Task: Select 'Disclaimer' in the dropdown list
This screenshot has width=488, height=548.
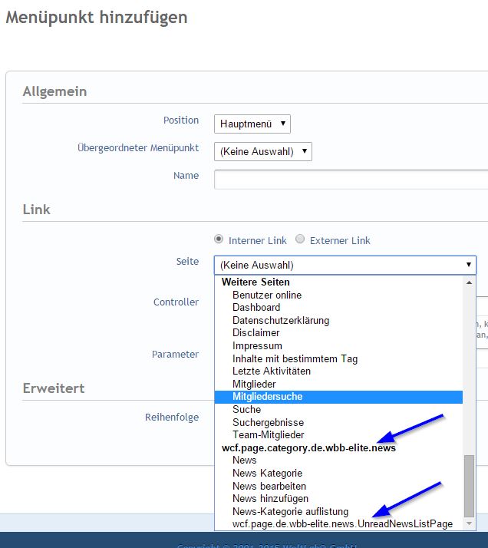Action: (256, 332)
